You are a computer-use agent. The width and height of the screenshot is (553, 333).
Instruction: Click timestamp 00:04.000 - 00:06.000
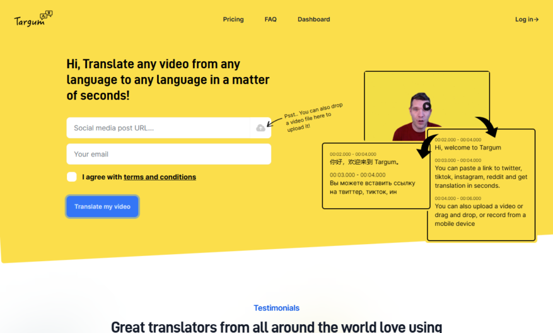tap(458, 198)
